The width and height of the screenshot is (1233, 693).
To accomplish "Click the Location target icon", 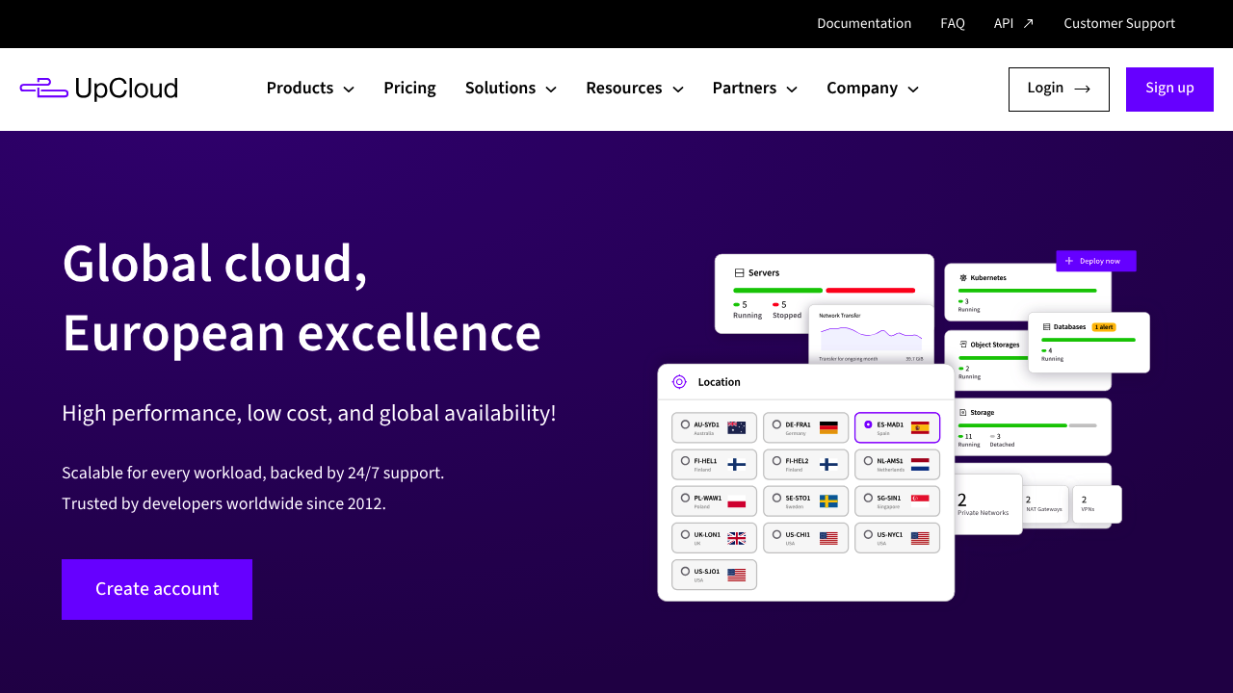I will (x=680, y=382).
